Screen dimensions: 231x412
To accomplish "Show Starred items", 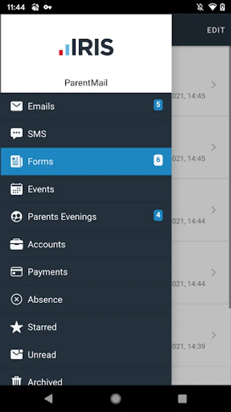I will [x=86, y=327].
